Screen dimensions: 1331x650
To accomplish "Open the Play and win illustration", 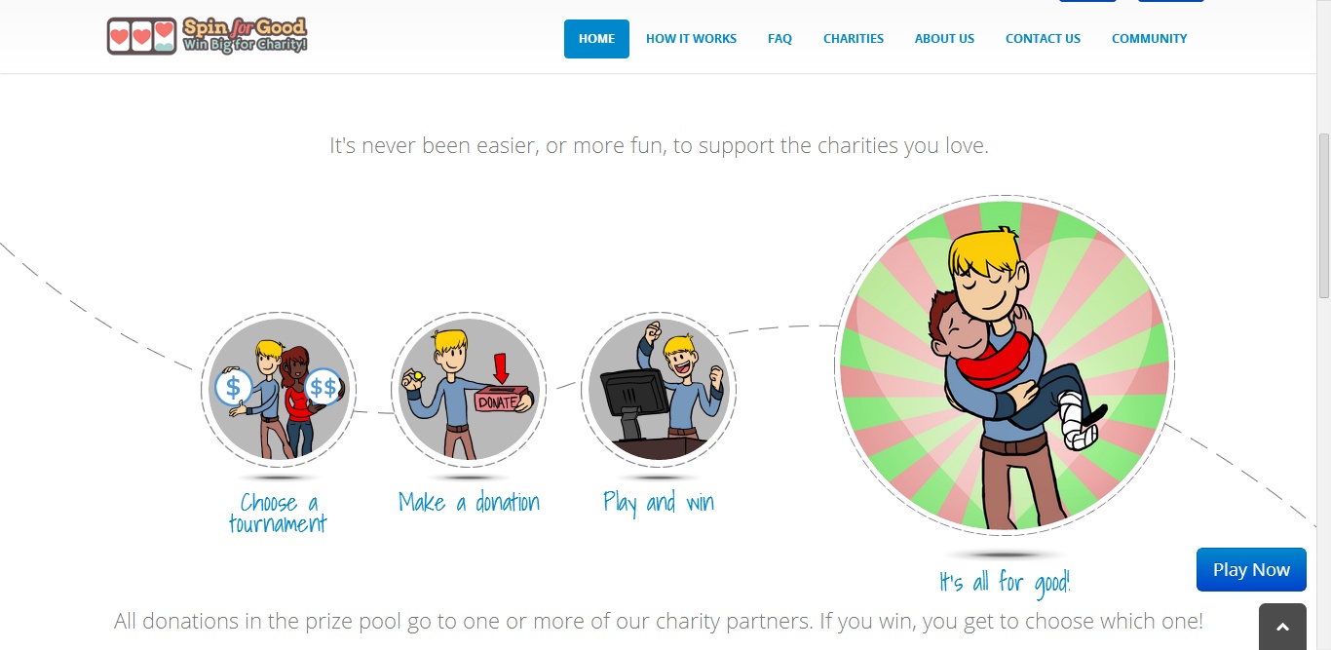I will click(659, 390).
